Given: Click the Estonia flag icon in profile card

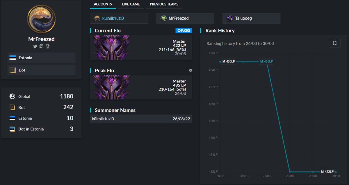Looking at the screenshot, I should point(13,58).
